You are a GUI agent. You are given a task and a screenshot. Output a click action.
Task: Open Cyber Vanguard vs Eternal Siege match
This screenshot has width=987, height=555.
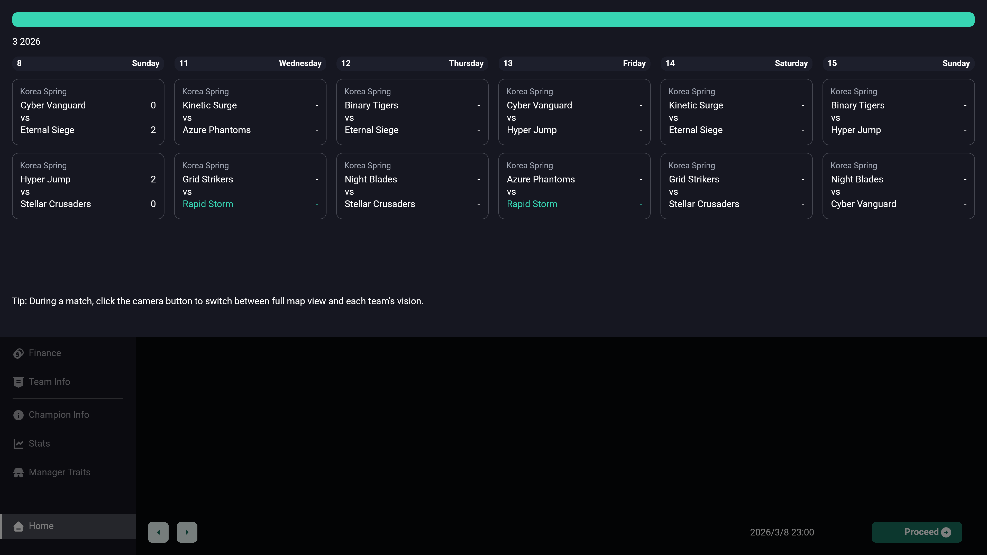(88, 112)
